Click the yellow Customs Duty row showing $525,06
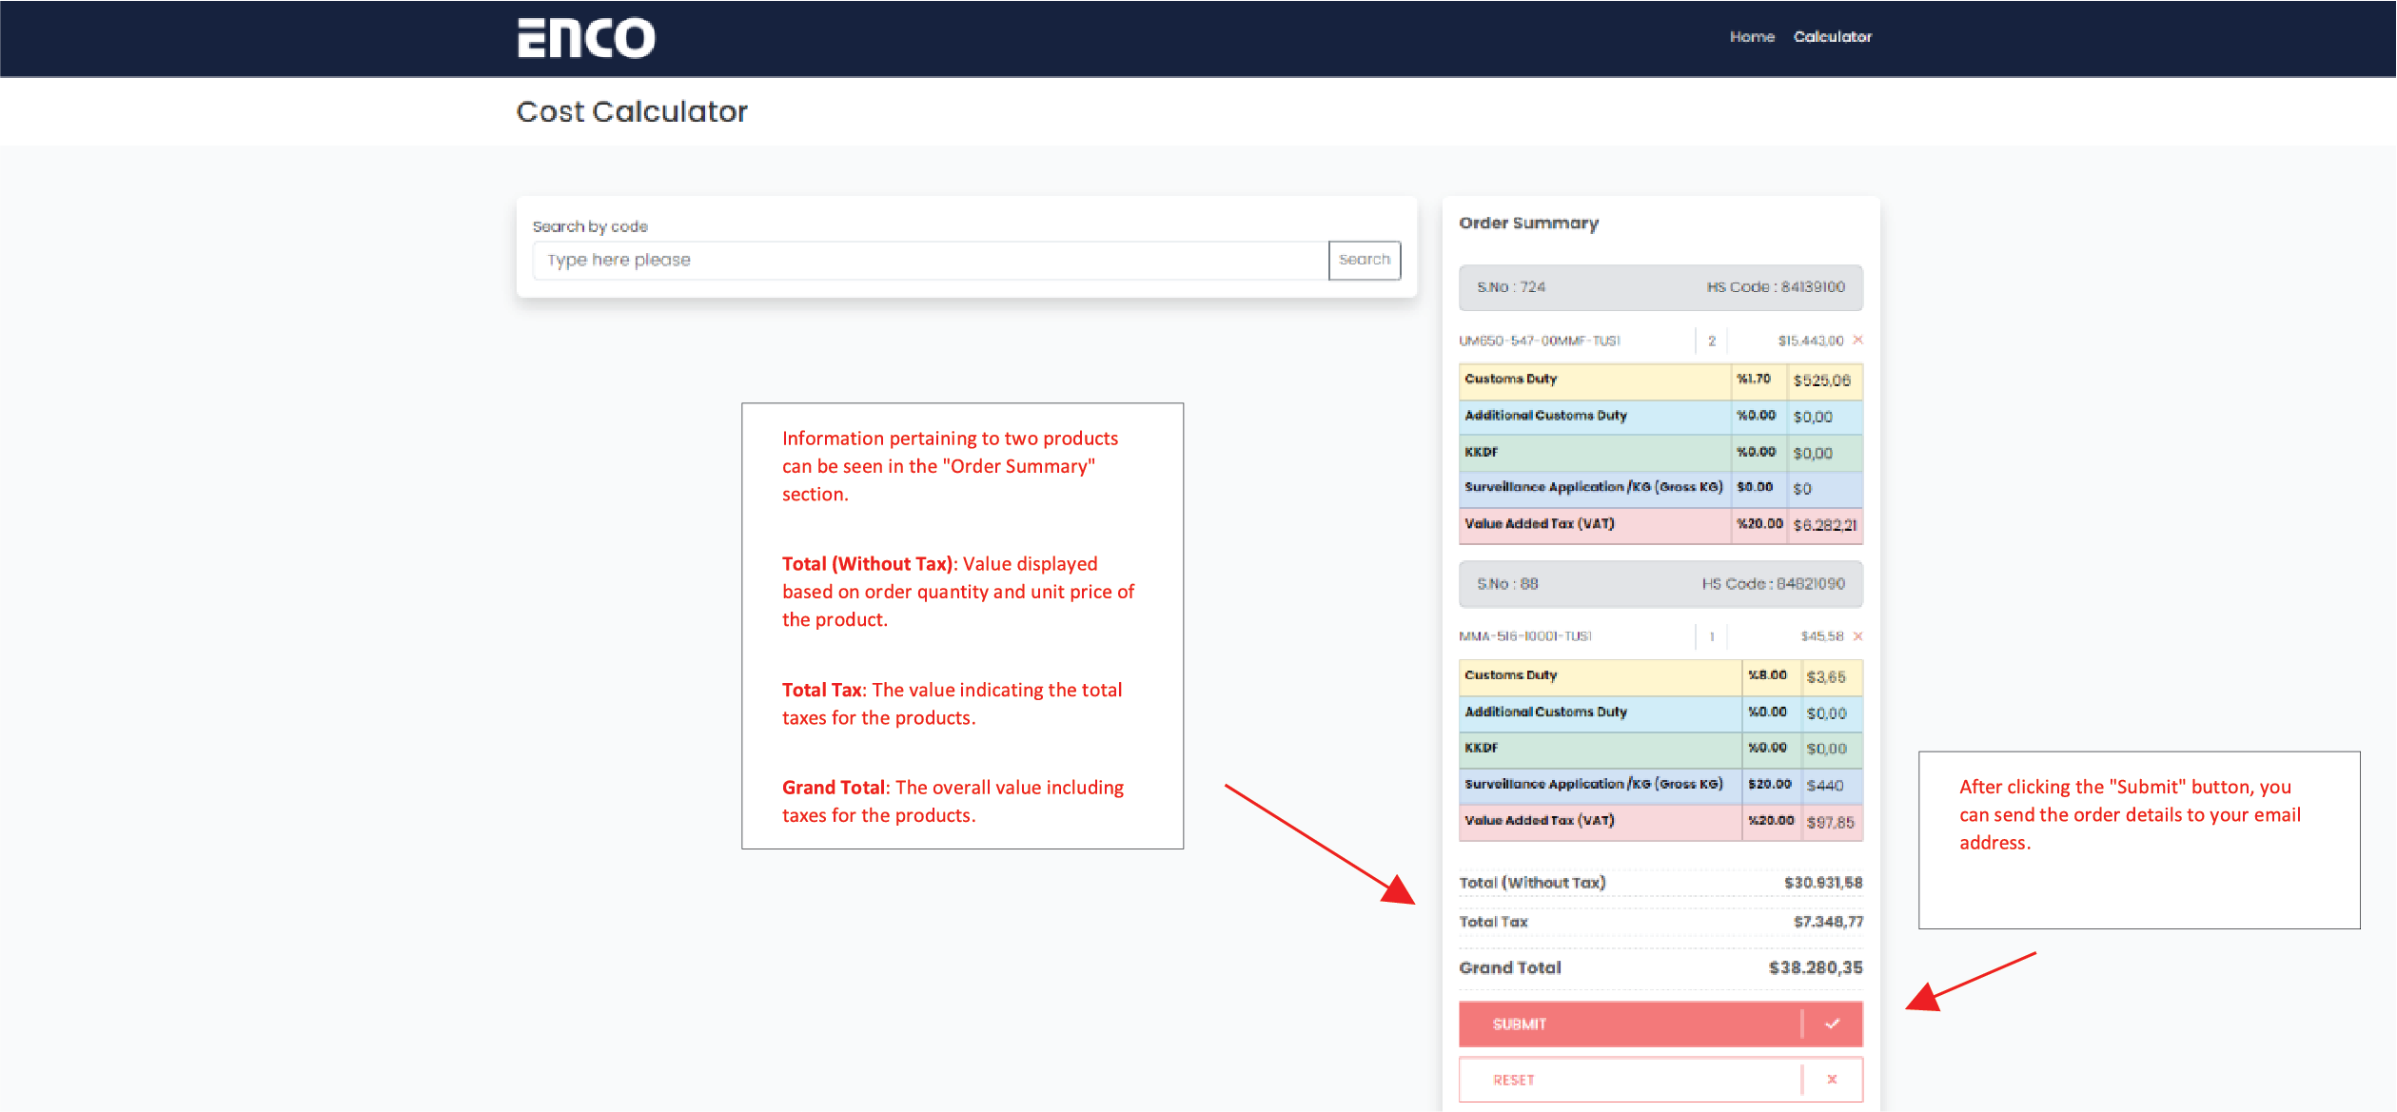2397x1112 pixels. [x=1660, y=380]
